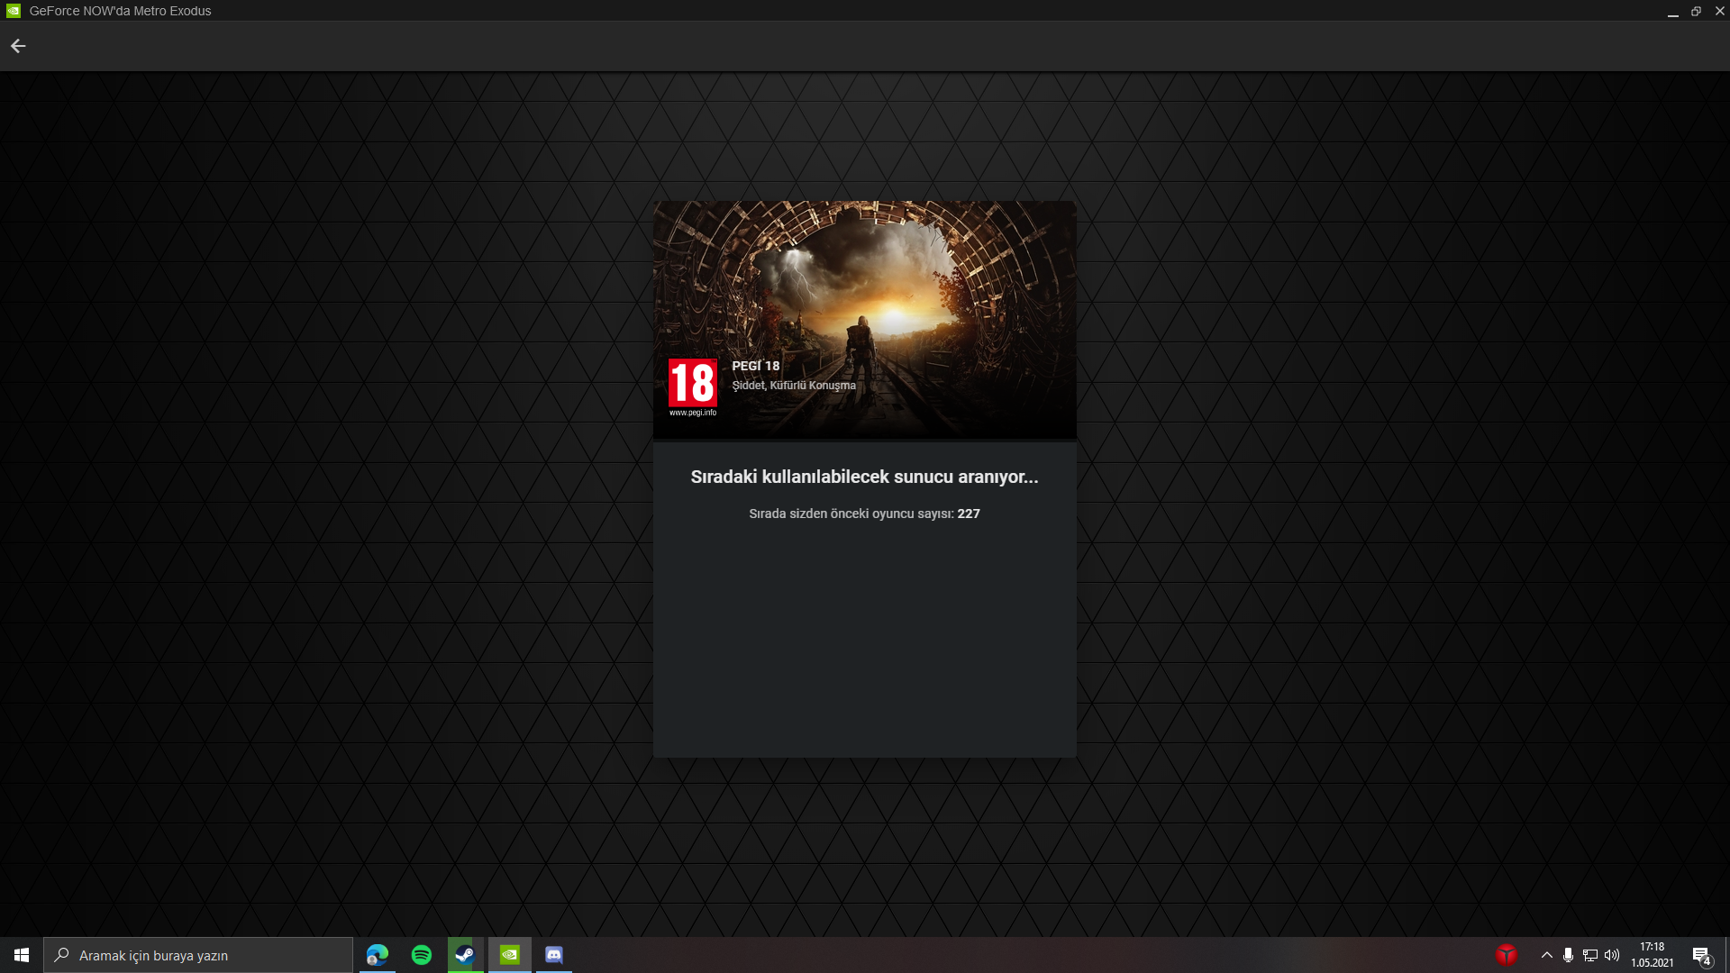The height and width of the screenshot is (973, 1730).
Task: Click the NVIDIA logo in title bar
Action: click(x=13, y=11)
